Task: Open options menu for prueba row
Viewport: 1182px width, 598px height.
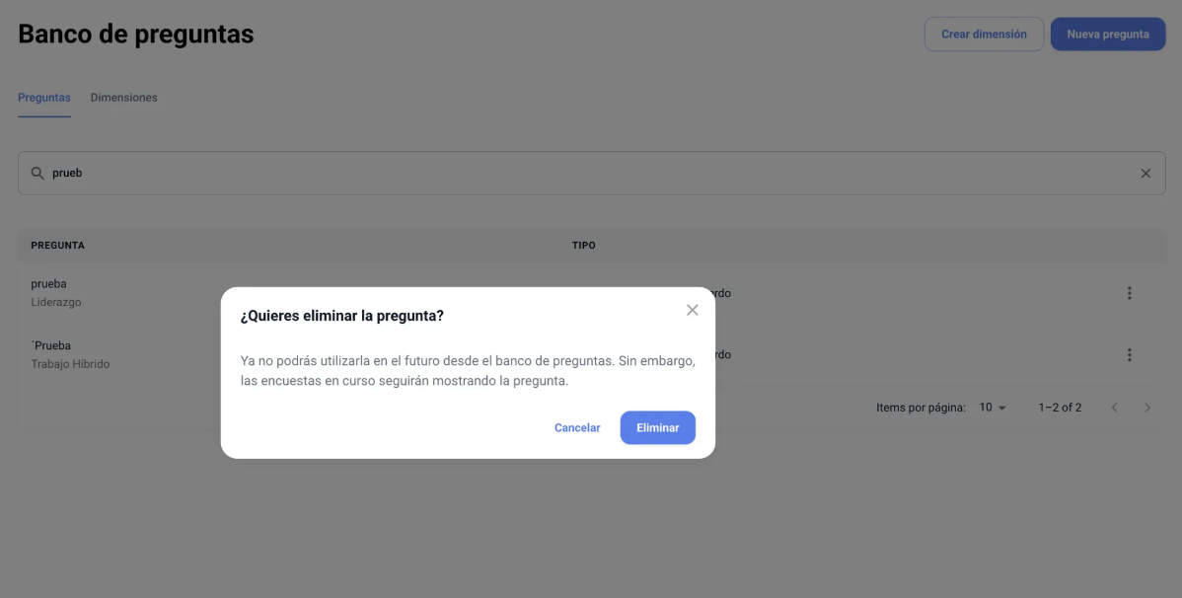Action: [x=1129, y=293]
